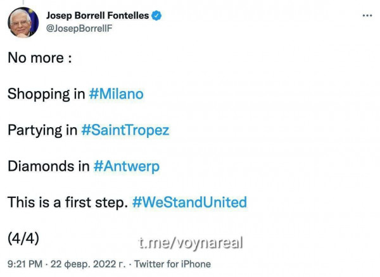Click the blue verified badge icon
The height and width of the screenshot is (277, 380).
[156, 16]
